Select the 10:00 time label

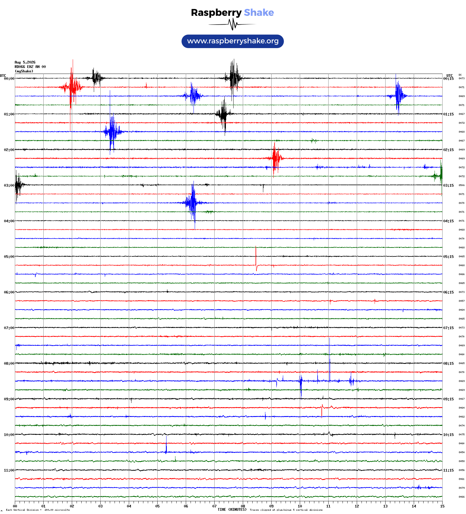[9, 435]
